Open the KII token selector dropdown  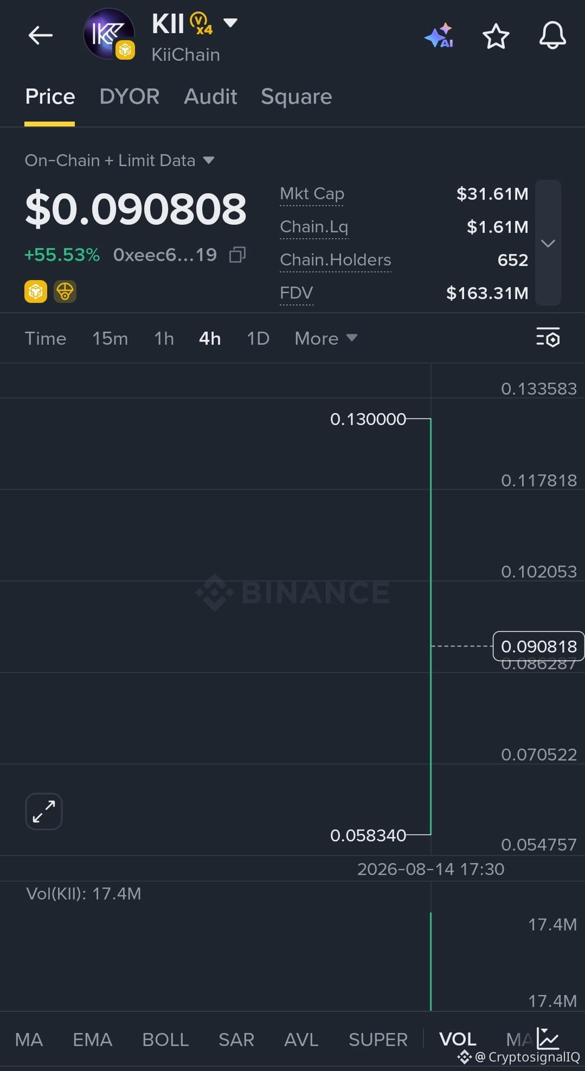(x=230, y=23)
